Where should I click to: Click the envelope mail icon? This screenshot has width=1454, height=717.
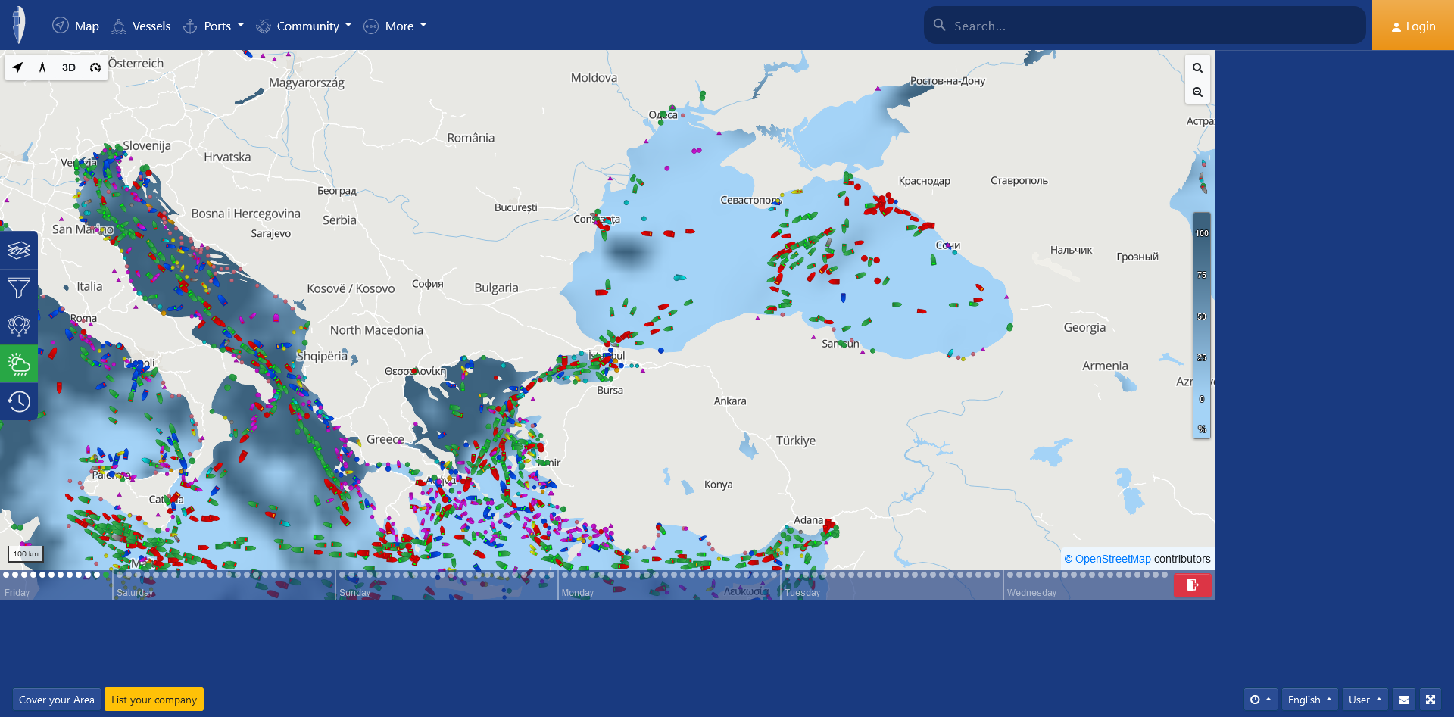tap(1404, 700)
